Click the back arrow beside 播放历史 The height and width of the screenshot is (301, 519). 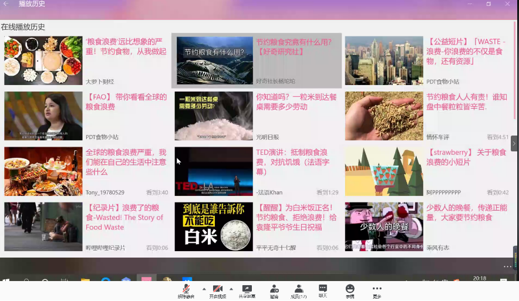pos(6,4)
